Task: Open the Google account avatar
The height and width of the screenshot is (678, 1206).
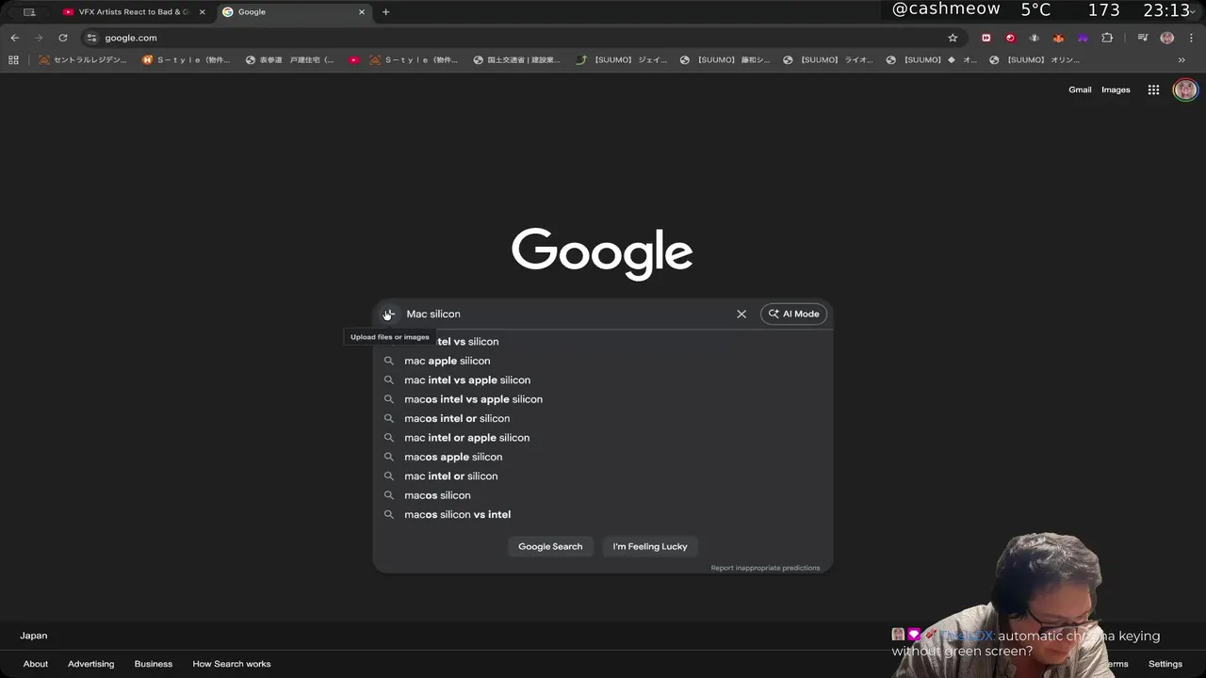Action: (1185, 89)
